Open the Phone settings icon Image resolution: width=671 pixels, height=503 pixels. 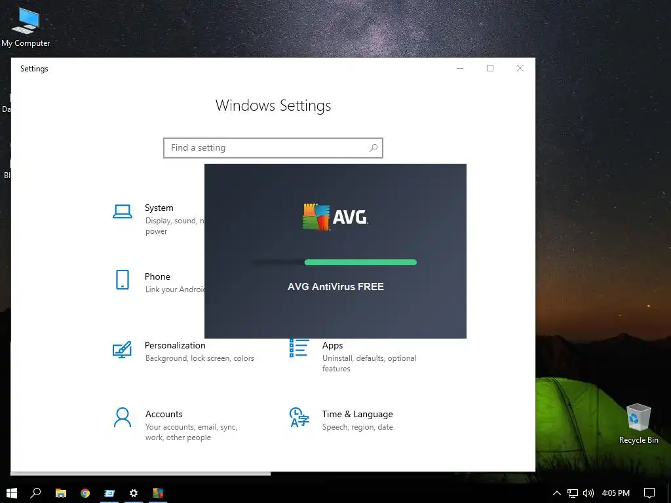(123, 280)
